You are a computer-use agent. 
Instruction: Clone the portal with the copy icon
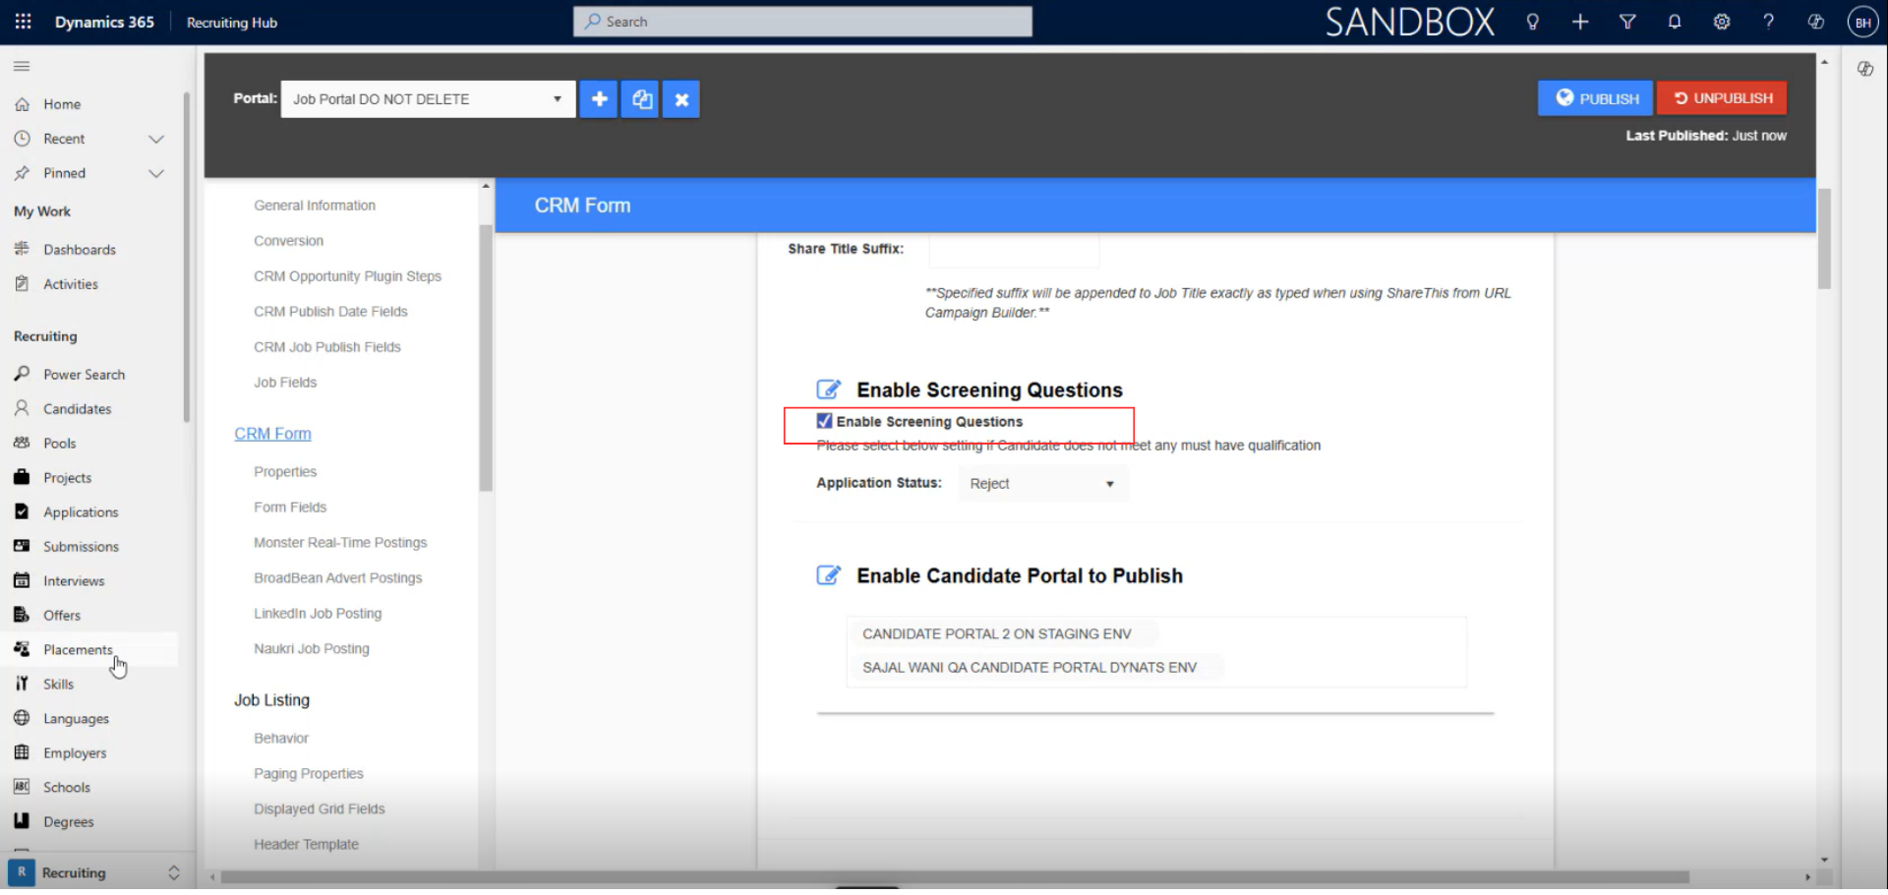[x=642, y=99]
